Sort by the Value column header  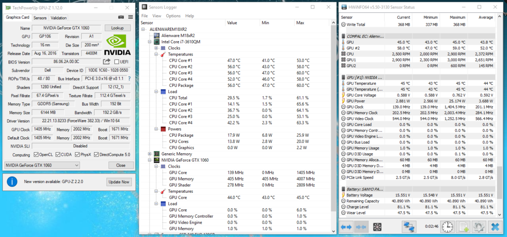tap(243, 23)
